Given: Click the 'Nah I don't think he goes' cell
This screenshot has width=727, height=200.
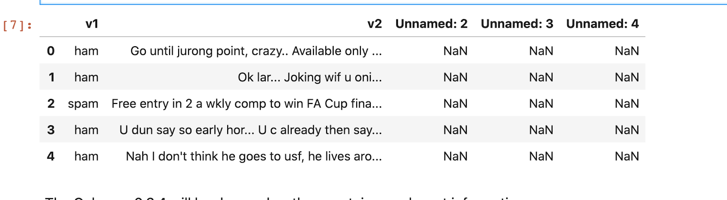Looking at the screenshot, I should (x=254, y=156).
